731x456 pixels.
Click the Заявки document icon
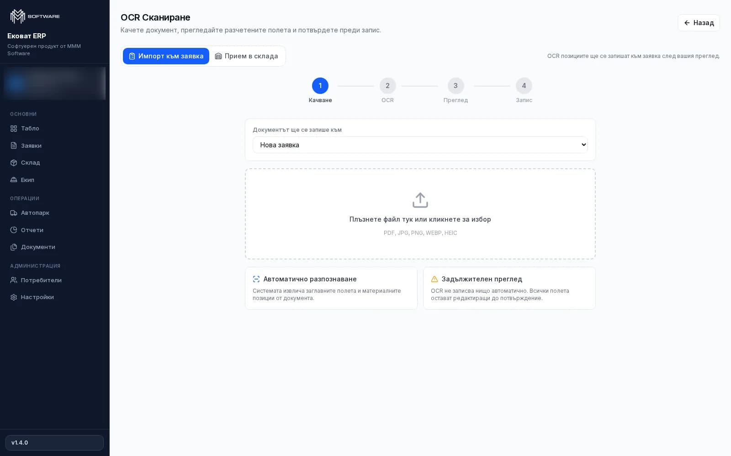(x=14, y=145)
